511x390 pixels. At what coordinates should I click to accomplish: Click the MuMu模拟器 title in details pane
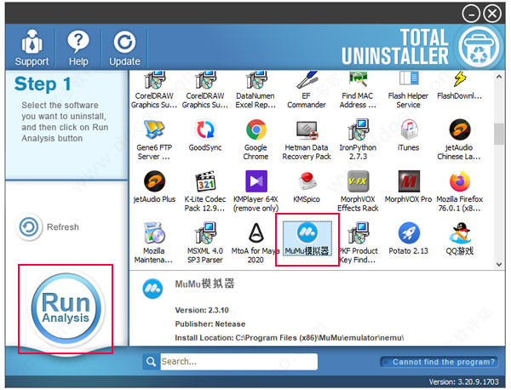(x=204, y=284)
